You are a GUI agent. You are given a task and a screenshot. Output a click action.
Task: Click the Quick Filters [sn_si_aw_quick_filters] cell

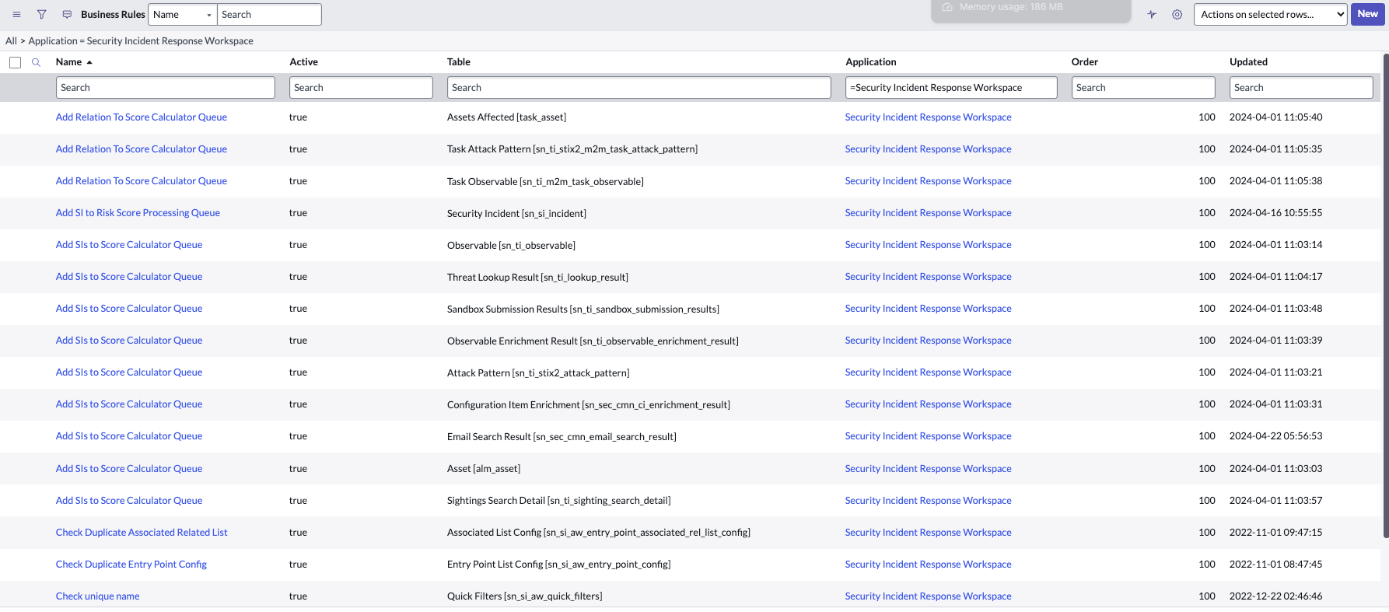tap(525, 596)
